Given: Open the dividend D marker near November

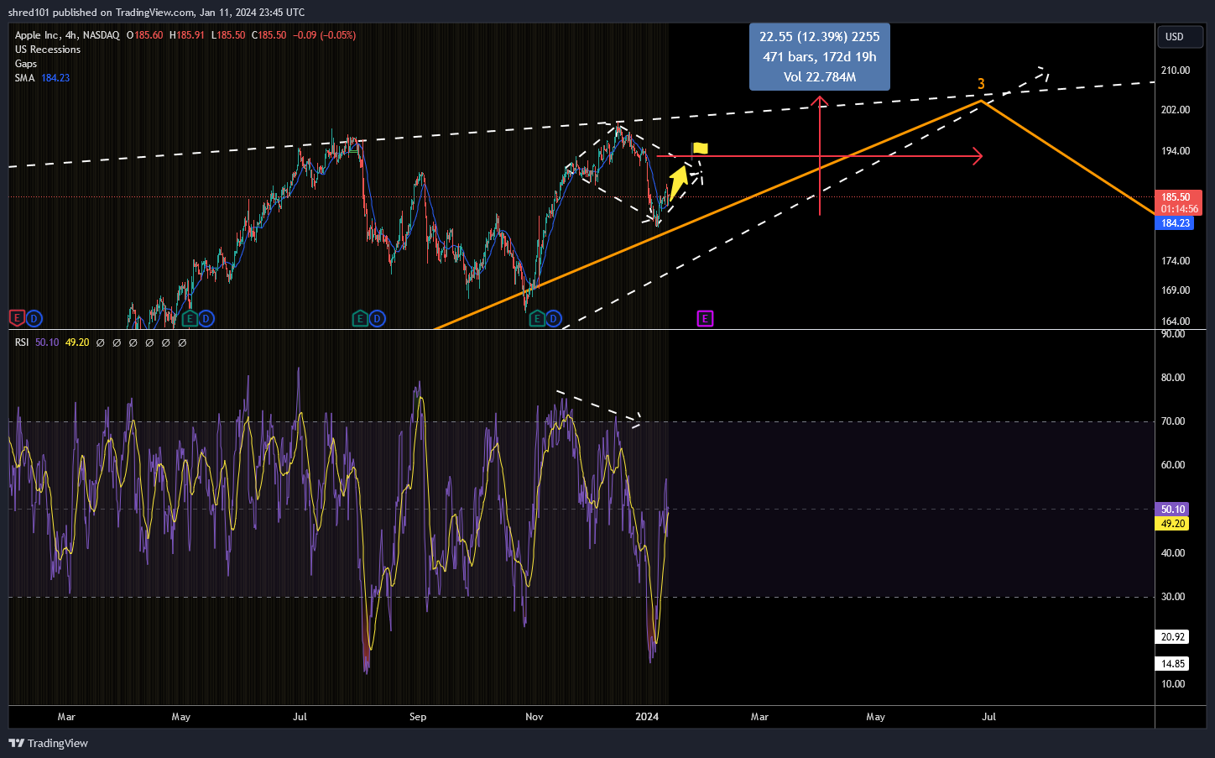Looking at the screenshot, I should tap(554, 318).
